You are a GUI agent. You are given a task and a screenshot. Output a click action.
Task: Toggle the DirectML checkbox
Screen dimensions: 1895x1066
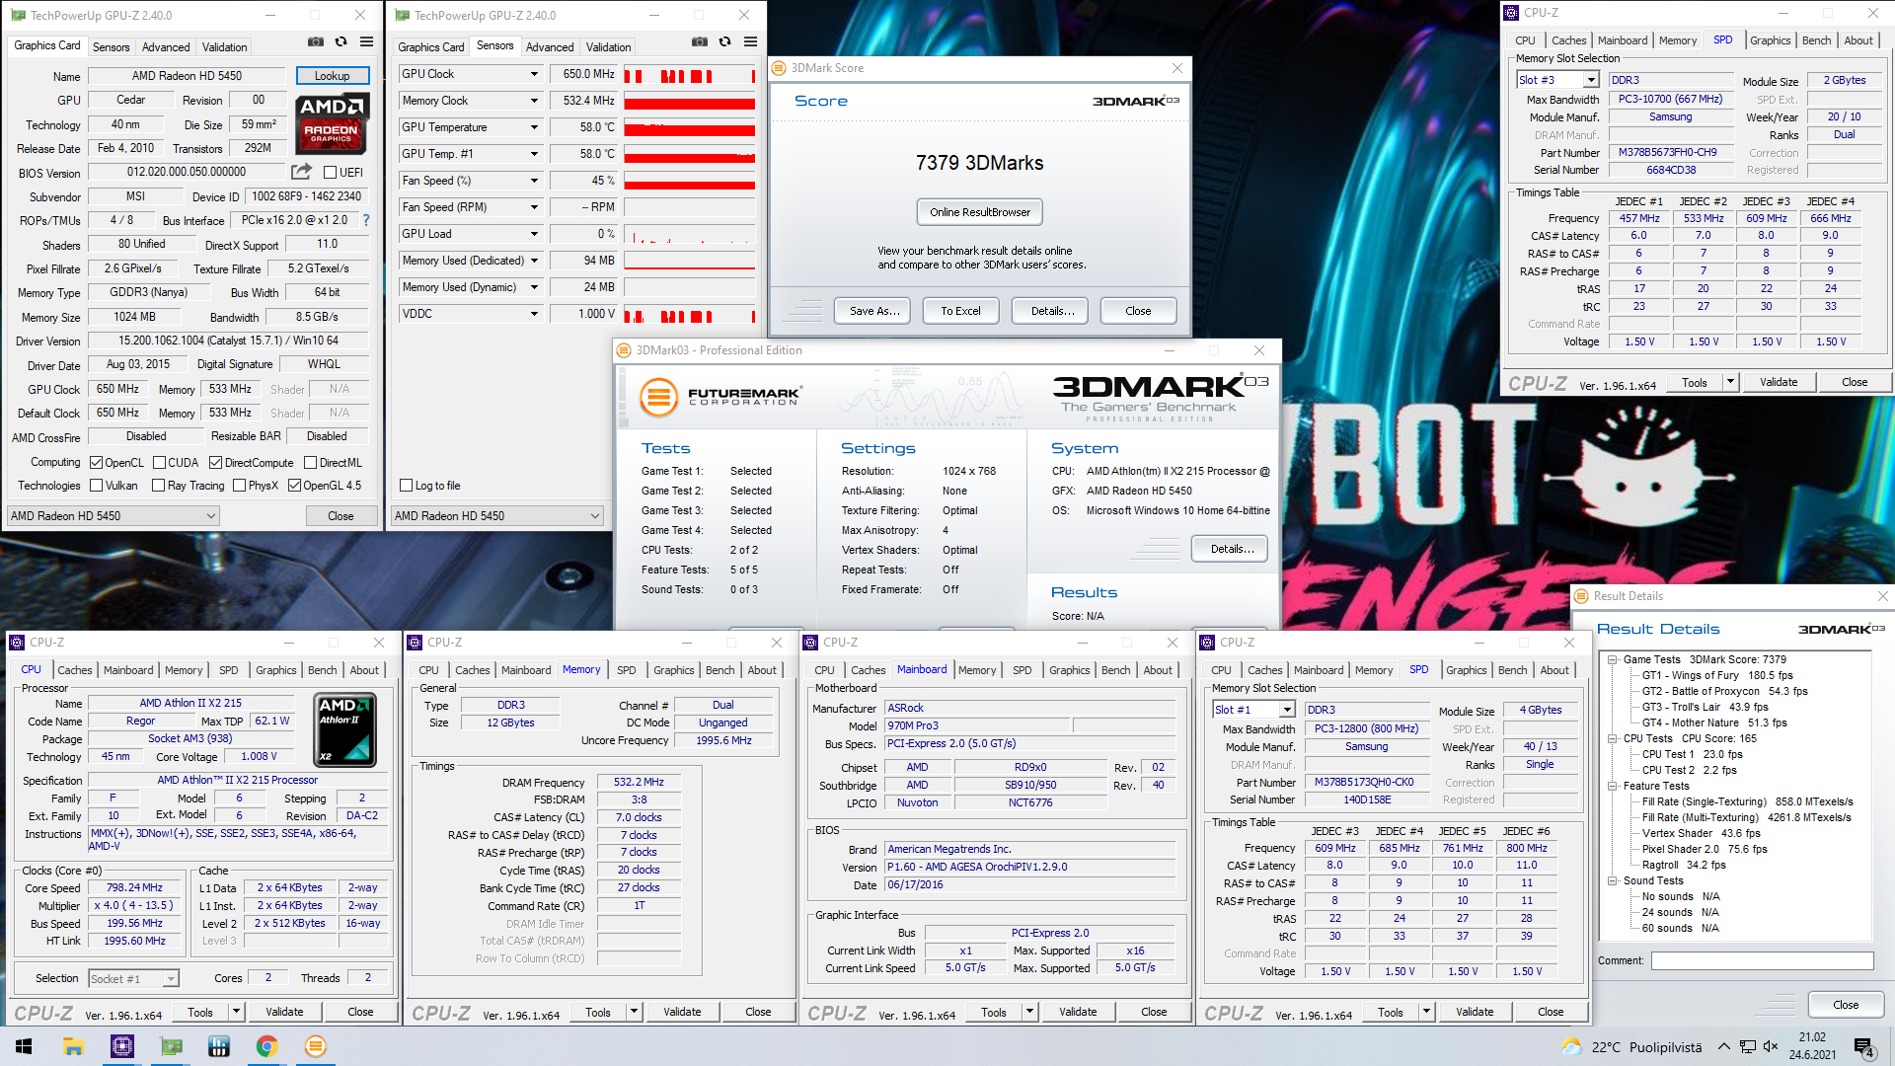tap(310, 462)
